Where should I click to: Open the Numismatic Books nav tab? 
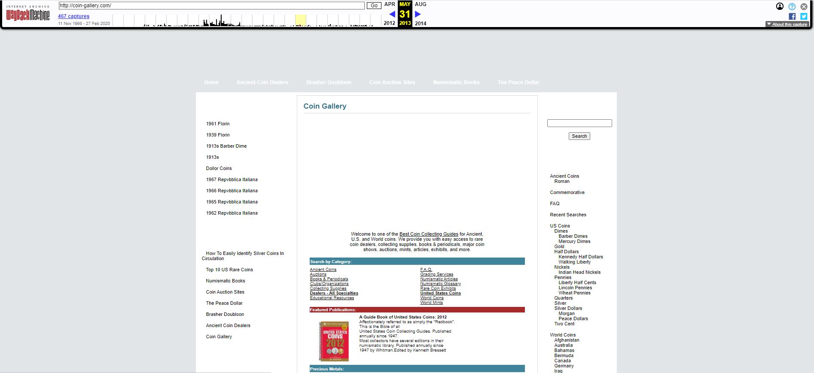coord(456,82)
